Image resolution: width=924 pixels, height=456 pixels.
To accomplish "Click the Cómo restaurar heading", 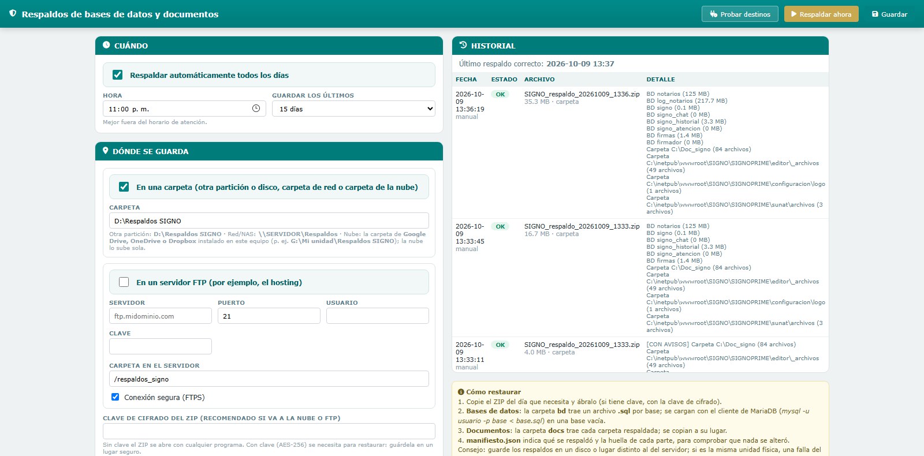I will pos(493,392).
